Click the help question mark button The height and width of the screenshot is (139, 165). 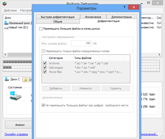(x=124, y=7)
